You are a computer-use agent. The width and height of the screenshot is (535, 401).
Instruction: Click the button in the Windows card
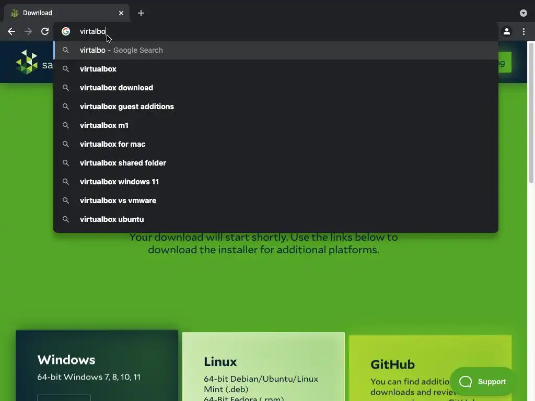[x=64, y=397]
